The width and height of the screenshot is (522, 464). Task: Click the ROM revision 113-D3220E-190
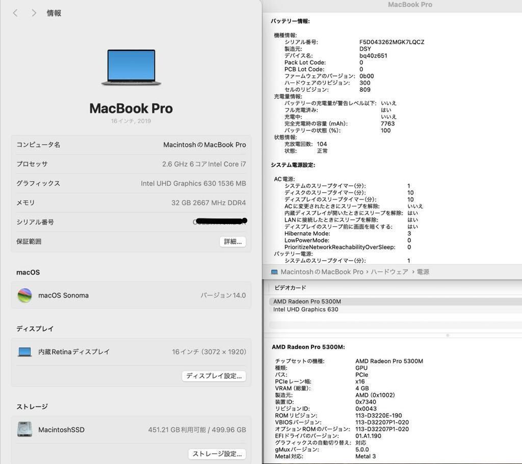click(379, 416)
